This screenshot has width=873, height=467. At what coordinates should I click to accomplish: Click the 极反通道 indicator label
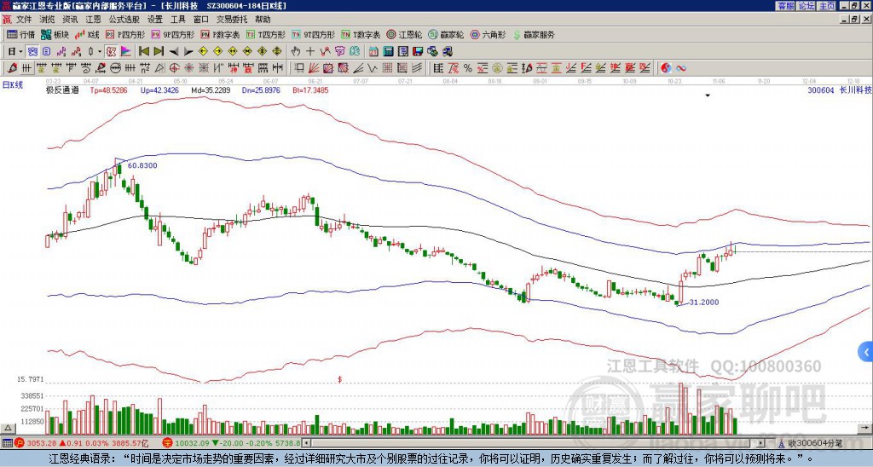[62, 89]
